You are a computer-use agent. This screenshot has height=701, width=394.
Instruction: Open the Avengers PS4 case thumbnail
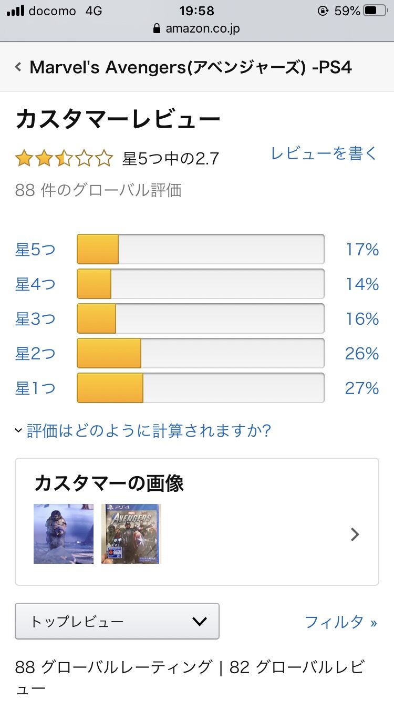(x=131, y=534)
